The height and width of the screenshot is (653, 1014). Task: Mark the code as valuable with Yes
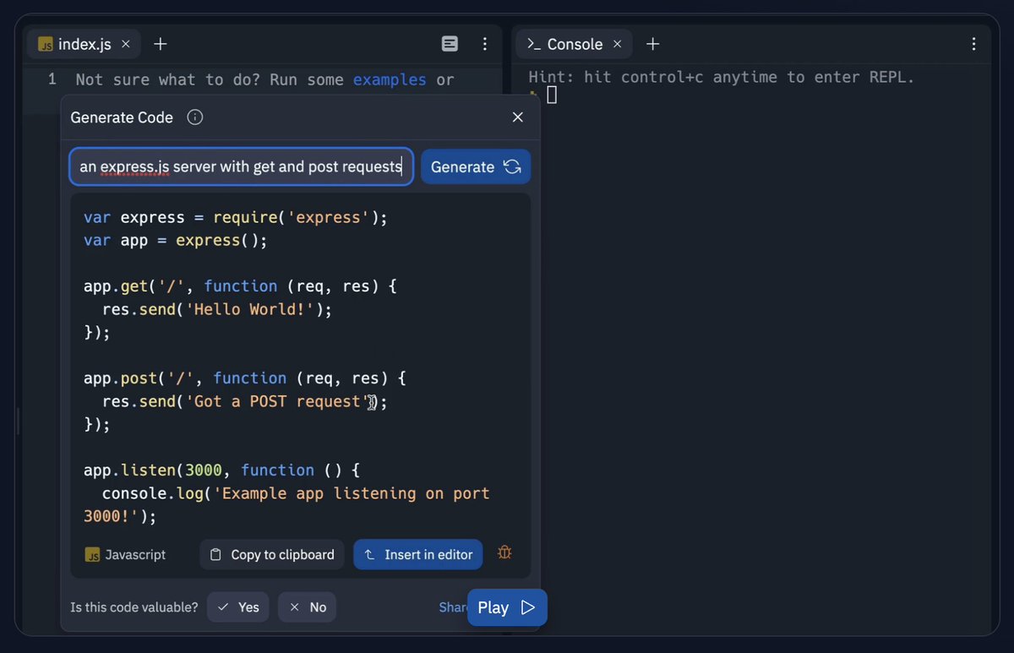click(238, 607)
